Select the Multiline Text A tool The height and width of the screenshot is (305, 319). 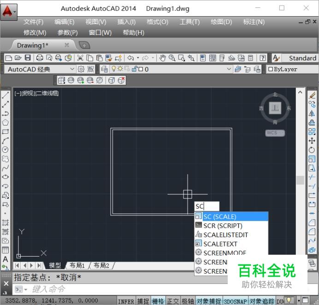point(5,259)
